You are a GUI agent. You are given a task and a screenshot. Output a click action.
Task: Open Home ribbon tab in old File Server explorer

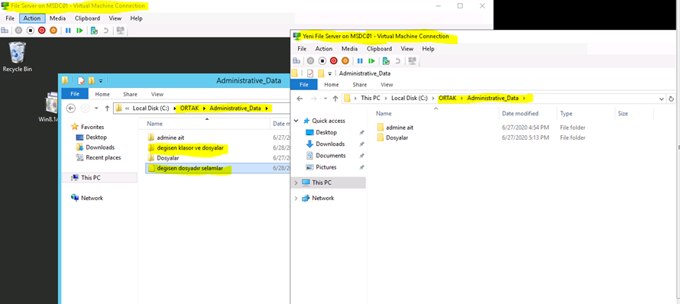pyautogui.click(x=102, y=94)
